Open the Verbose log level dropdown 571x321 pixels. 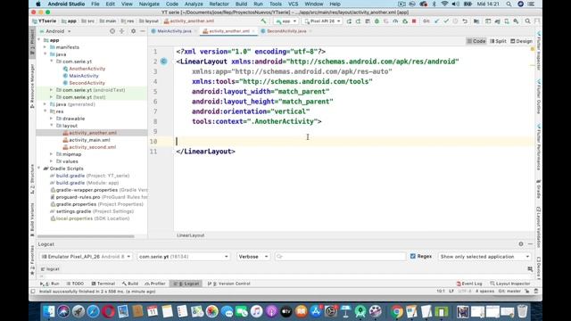tap(253, 257)
